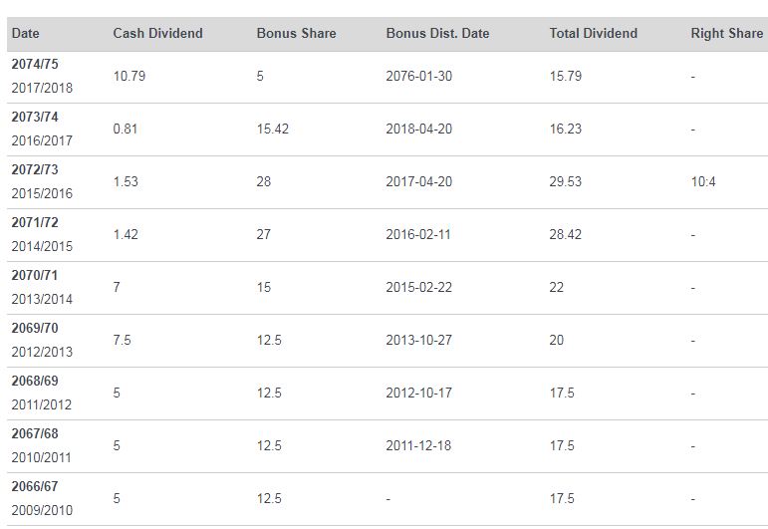Viewport: 768px width, 529px height.
Task: Click the Bonus Dist. Date header
Action: point(437,34)
